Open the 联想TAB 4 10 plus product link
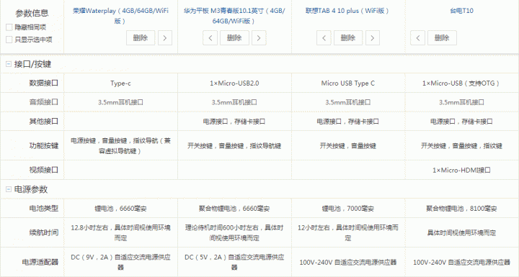Image resolution: width=519 pixels, height=277 pixels. (347, 11)
